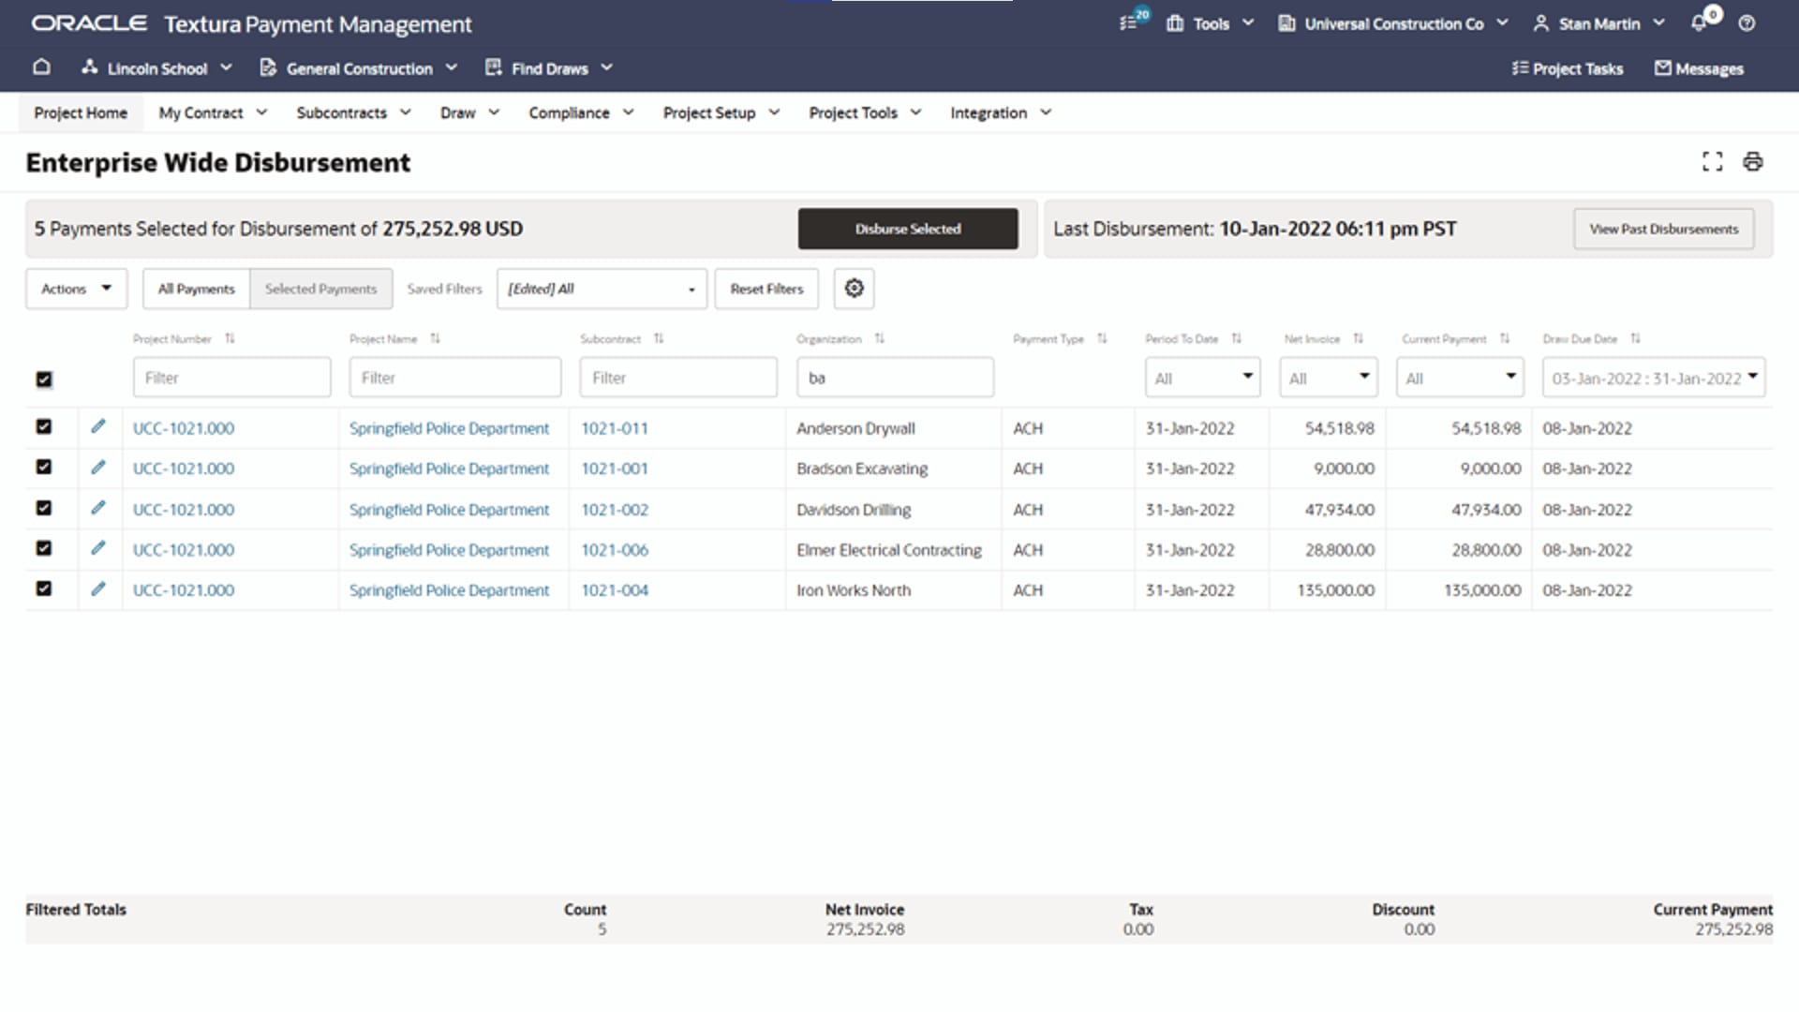Open table settings gear icon
The image size is (1799, 1012).
click(854, 289)
